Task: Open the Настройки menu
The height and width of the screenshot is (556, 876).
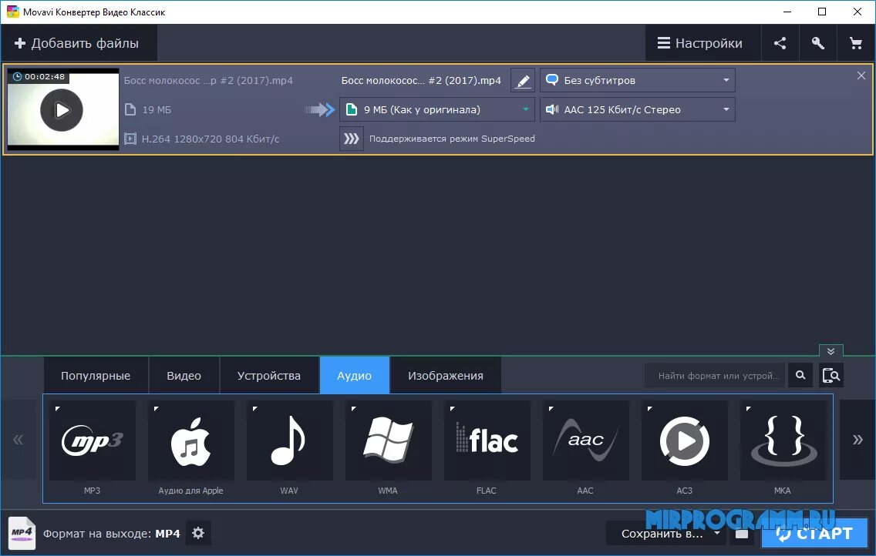Action: pyautogui.click(x=702, y=43)
